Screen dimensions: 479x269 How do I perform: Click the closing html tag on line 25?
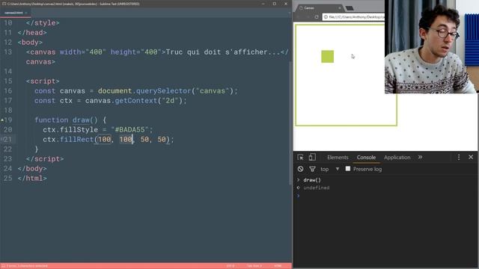tap(32, 179)
